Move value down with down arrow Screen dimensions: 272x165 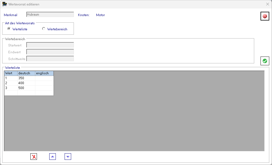click(68, 157)
